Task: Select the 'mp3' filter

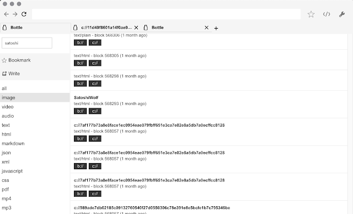Action: pyautogui.click(x=35, y=208)
